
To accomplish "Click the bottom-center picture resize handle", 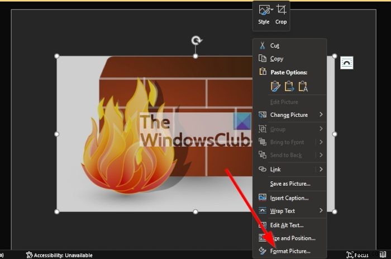I will (195, 211).
